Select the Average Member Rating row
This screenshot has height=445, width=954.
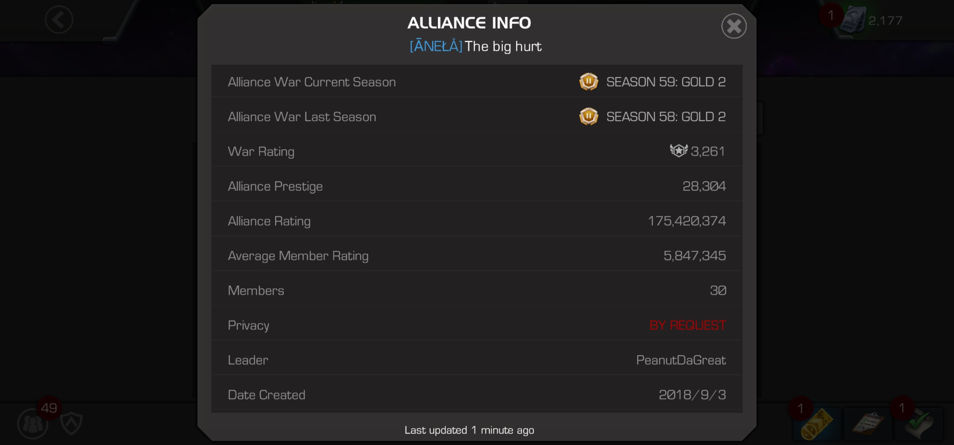(477, 256)
